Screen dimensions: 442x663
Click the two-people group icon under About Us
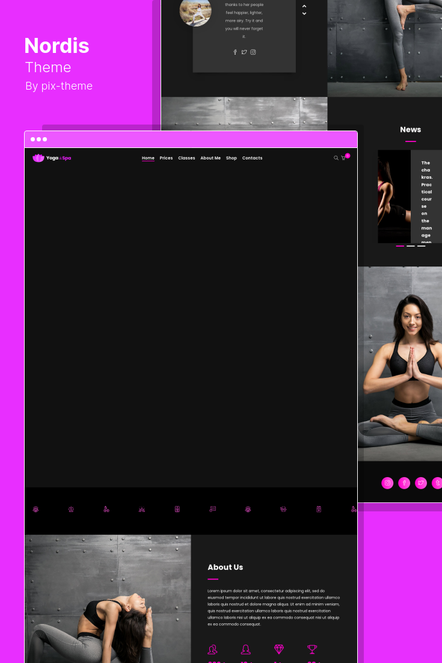(212, 649)
